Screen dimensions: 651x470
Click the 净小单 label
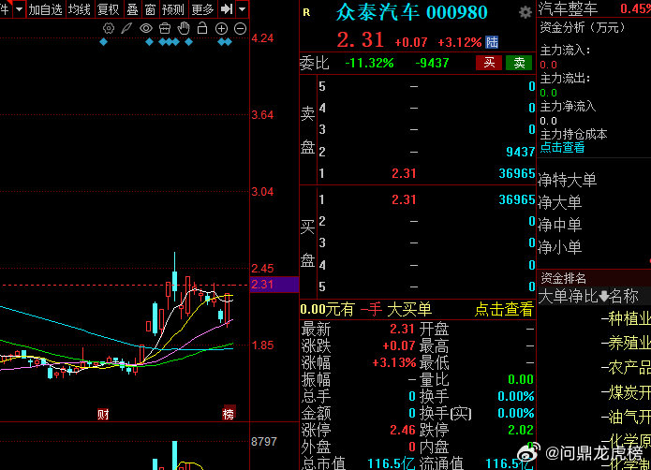pos(559,247)
